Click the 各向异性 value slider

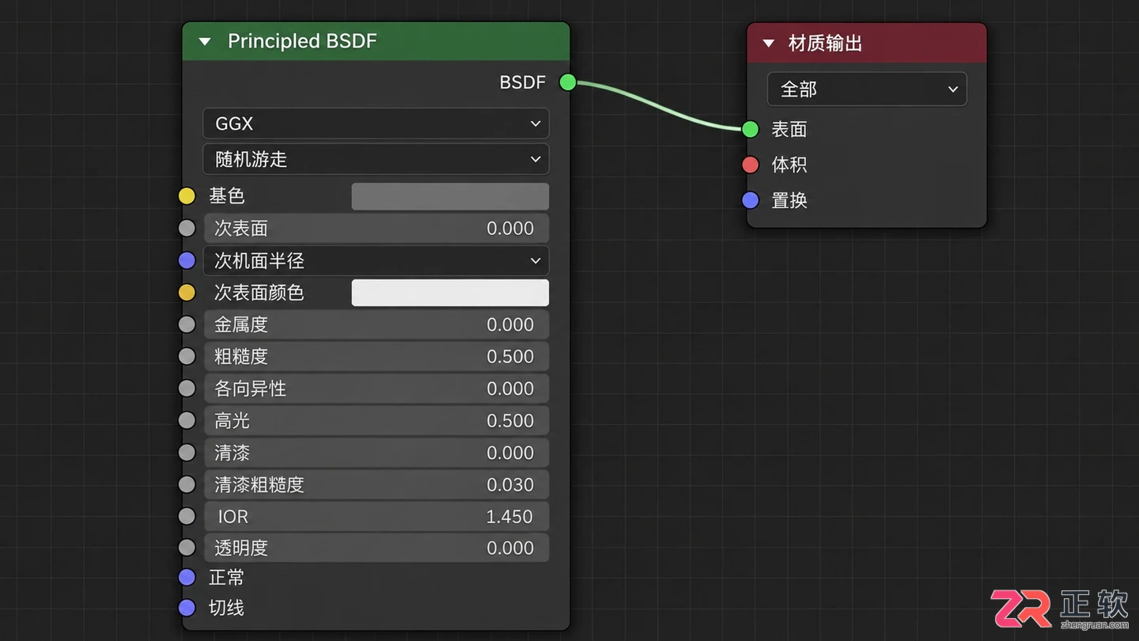376,389
